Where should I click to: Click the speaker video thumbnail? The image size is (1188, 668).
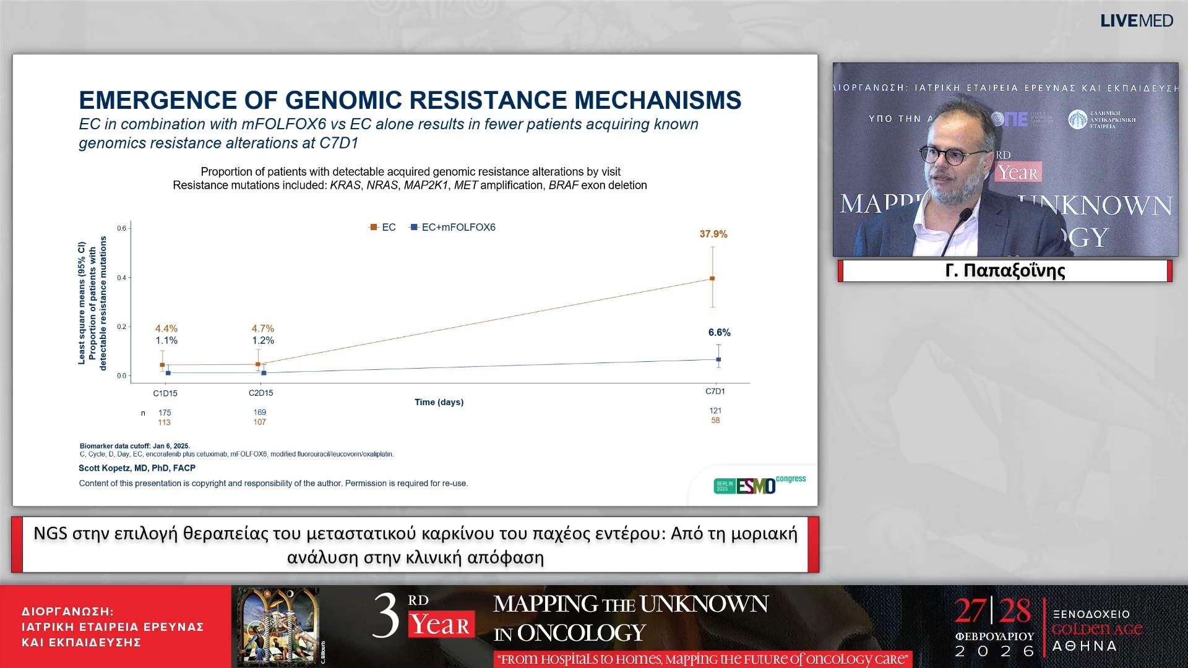click(1005, 160)
